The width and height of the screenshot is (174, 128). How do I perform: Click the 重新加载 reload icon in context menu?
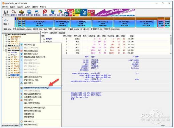[x=21, y=121]
